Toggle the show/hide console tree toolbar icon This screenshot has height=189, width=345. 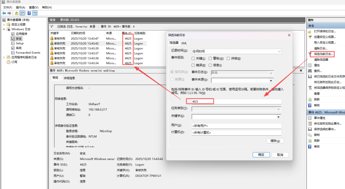click(x=22, y=13)
